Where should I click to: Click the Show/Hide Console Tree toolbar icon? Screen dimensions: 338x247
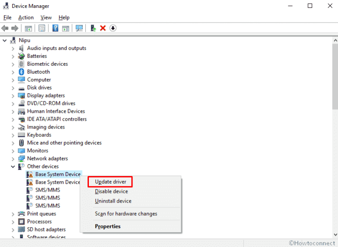(x=28, y=28)
